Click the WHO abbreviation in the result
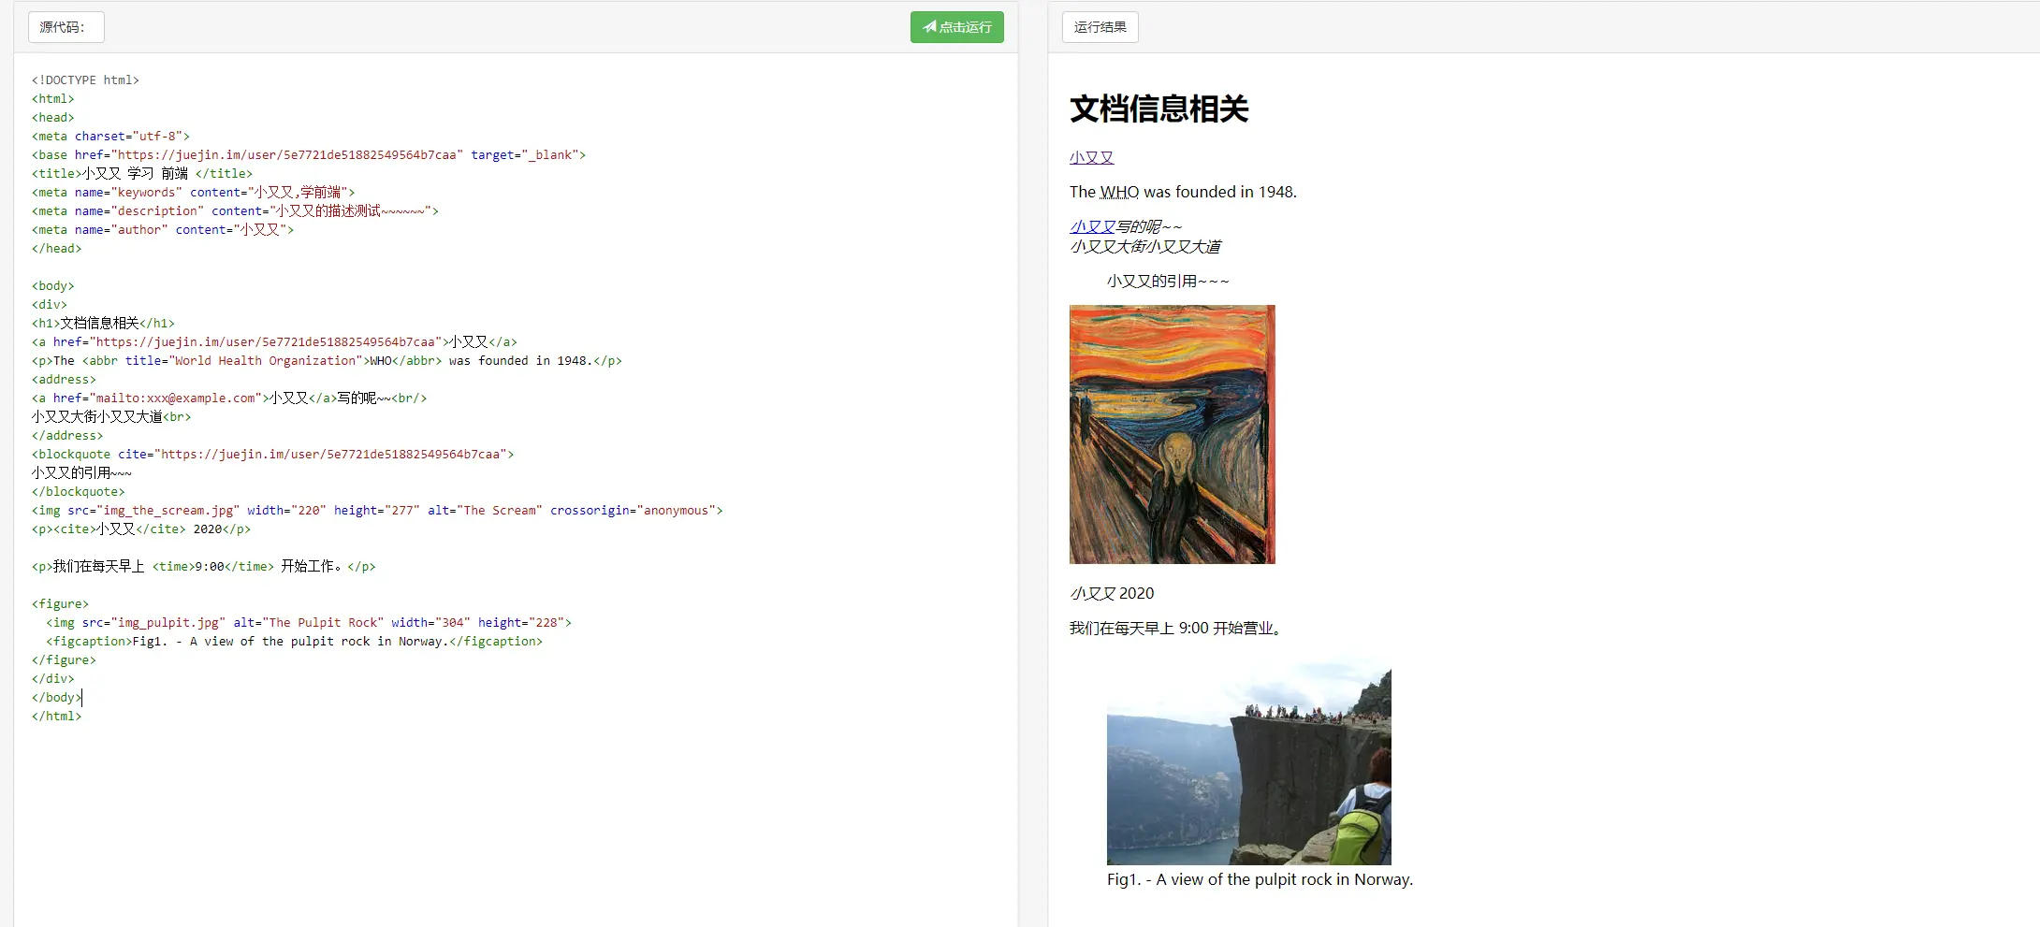The width and height of the screenshot is (2040, 927). coord(1119,192)
